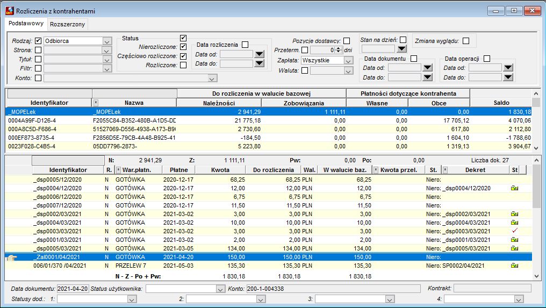This screenshot has width=546, height=308.
Task: Increase Przeterm. days spinner value
Action: (339, 48)
